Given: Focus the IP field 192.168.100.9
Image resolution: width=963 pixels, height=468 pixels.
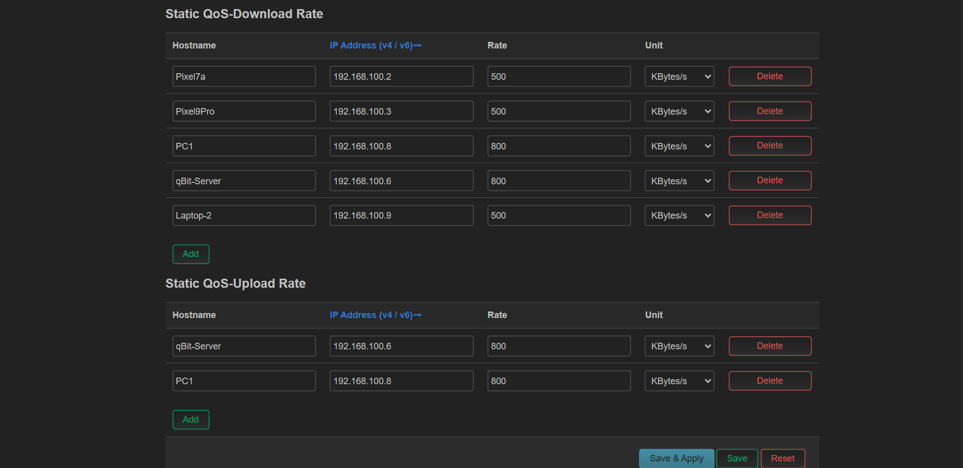Looking at the screenshot, I should click(401, 216).
